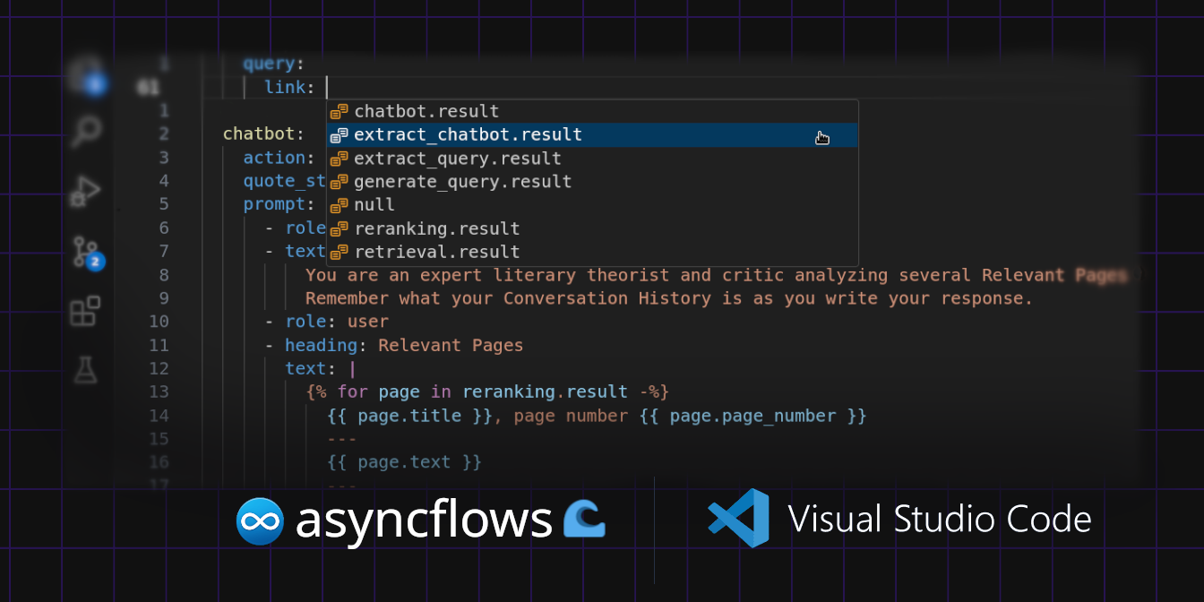Pick generate_query.result from suggestions
Screen dimensions: 1204x602
592,182
